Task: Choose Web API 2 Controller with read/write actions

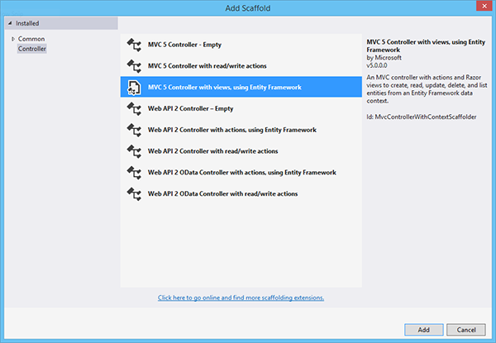Action: click(x=241, y=151)
